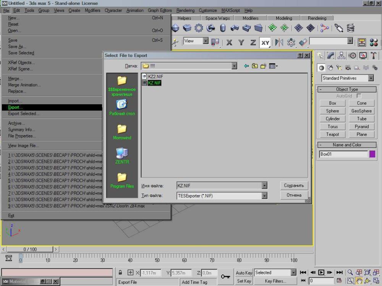Open the Array tool icon

point(291,42)
